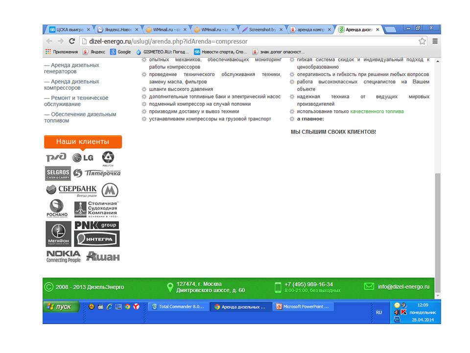Click the footer address Дмитровского шоссе
Screen dimensions: 470x353
211,290
